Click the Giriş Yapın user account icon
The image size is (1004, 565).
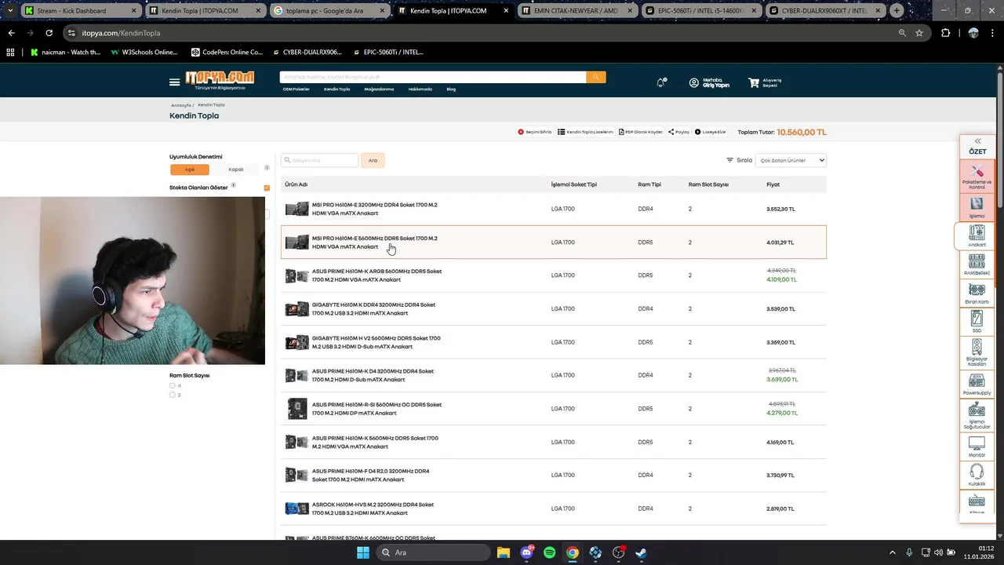click(693, 82)
